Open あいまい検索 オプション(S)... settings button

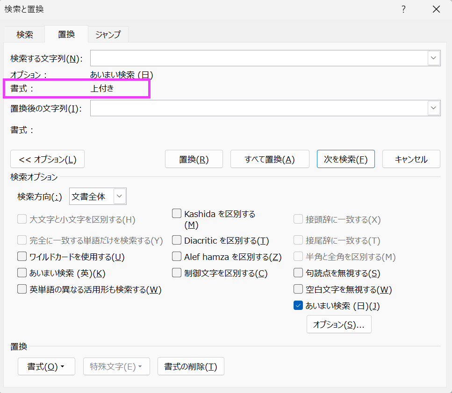pos(339,325)
